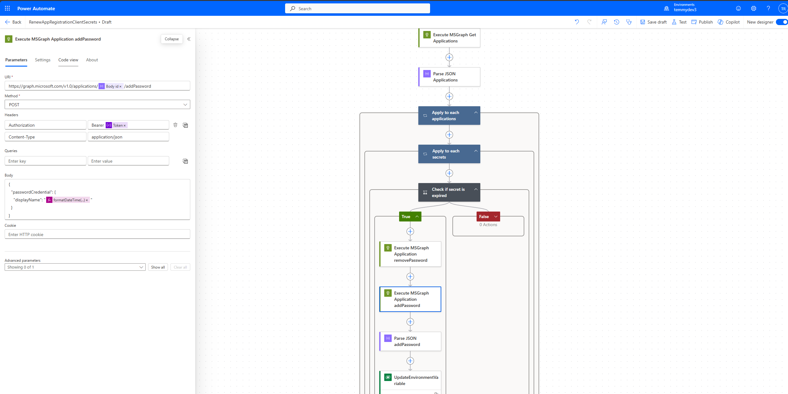Select Execute MSGraph Application removePassword card

[410, 254]
